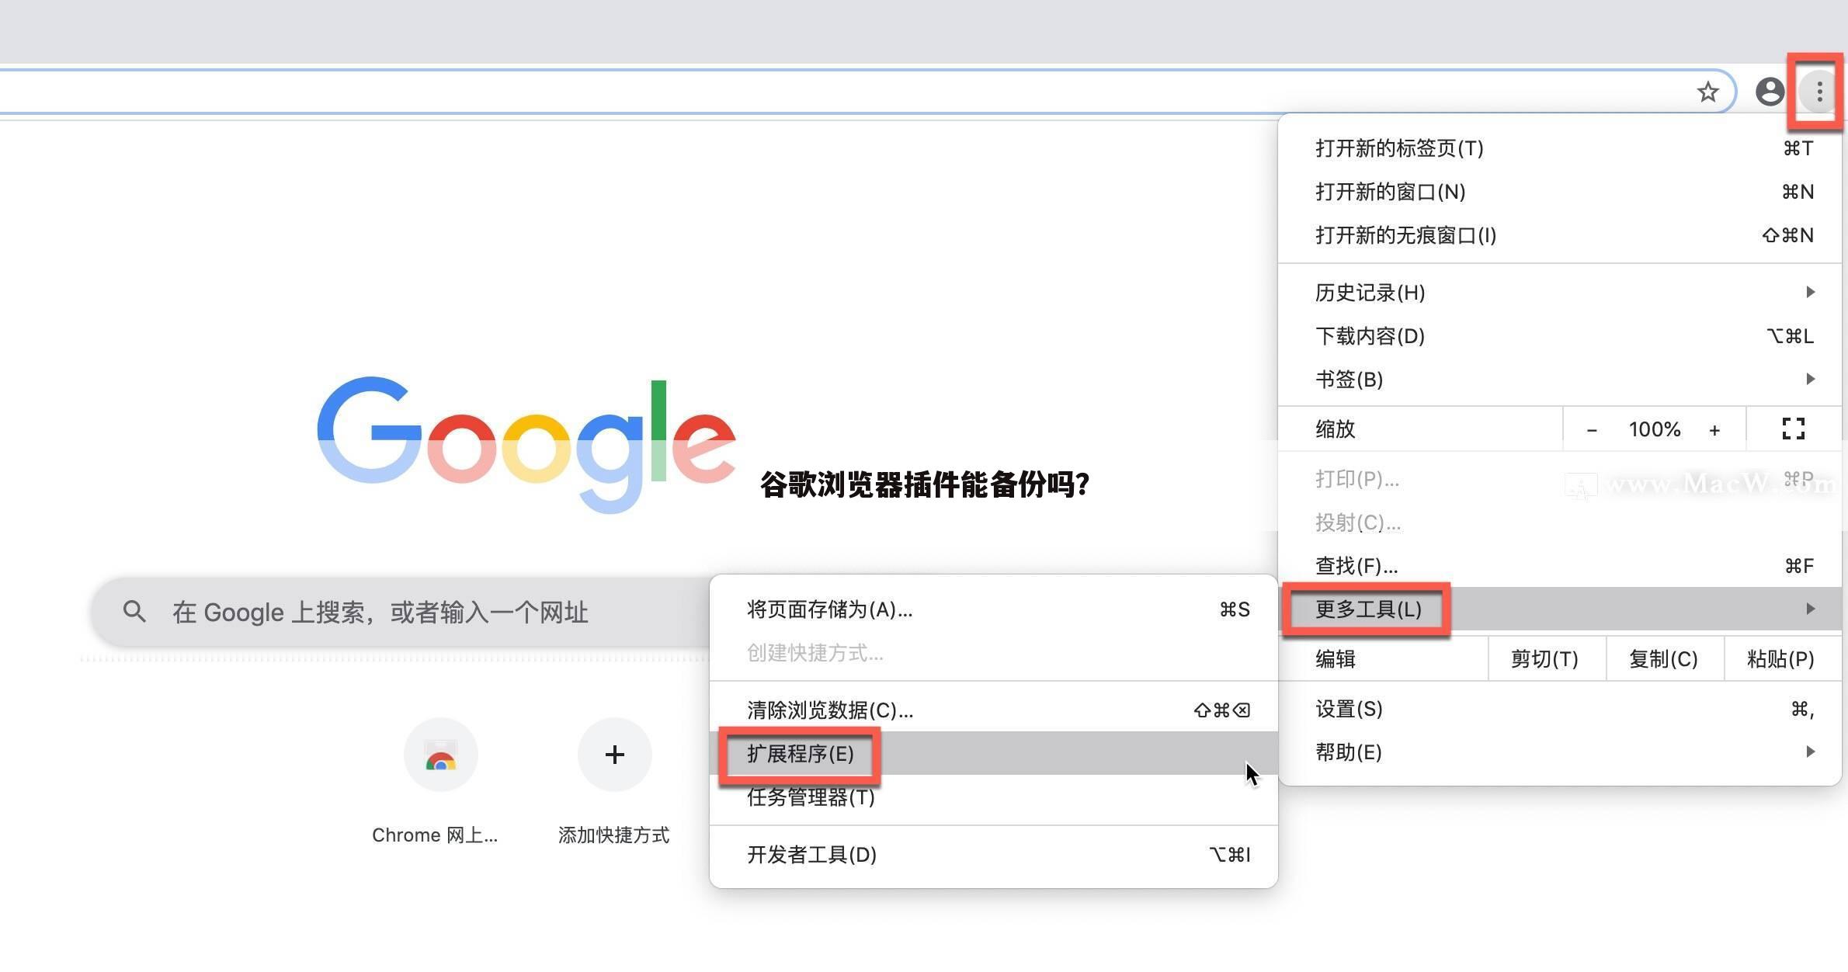Expand the 书签(B) submenu

click(x=1560, y=380)
